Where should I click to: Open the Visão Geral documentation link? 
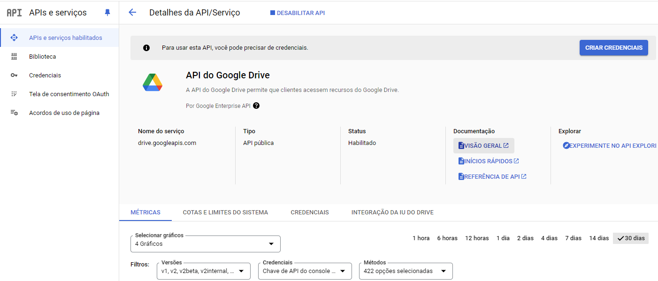tap(484, 145)
